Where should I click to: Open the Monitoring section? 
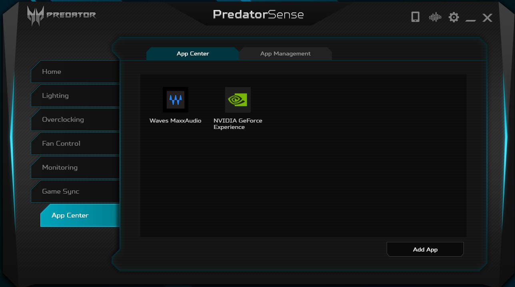coord(75,168)
